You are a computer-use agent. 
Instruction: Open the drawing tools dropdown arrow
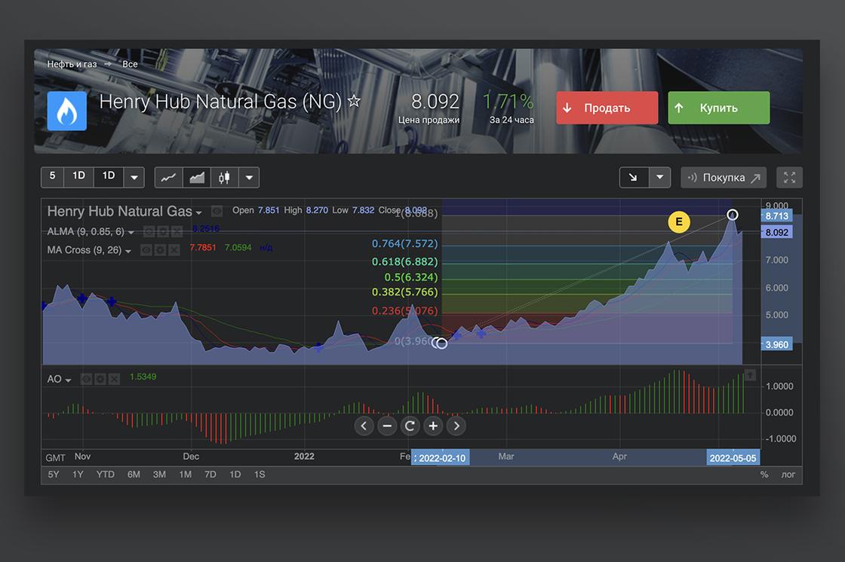point(659,177)
